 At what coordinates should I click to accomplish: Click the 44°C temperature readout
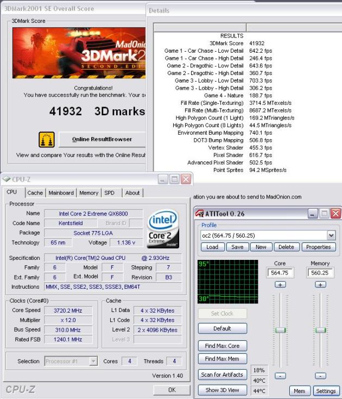(x=259, y=391)
